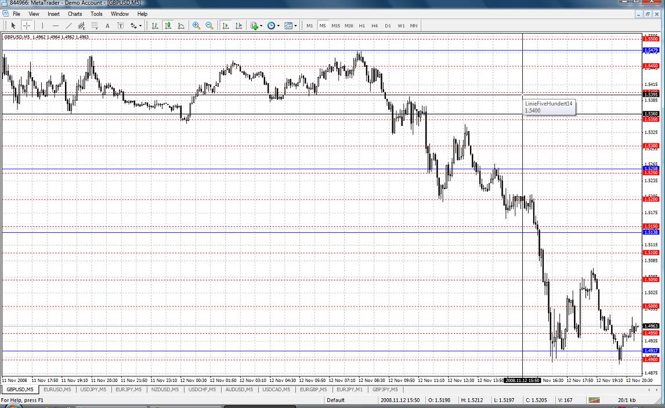Switch to the USDCAD,M5 chart tab

[x=276, y=389]
